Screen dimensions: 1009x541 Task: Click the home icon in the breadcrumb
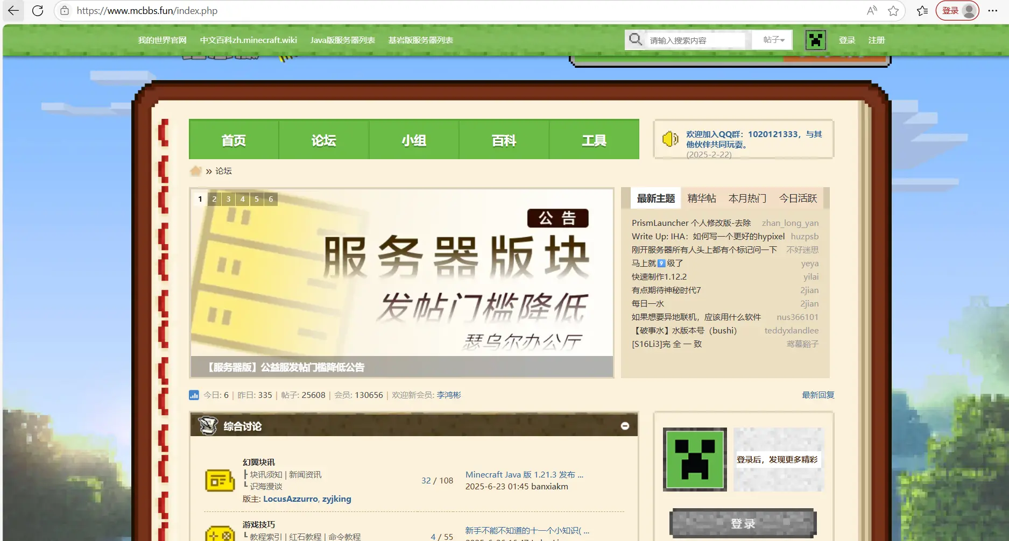click(x=196, y=170)
